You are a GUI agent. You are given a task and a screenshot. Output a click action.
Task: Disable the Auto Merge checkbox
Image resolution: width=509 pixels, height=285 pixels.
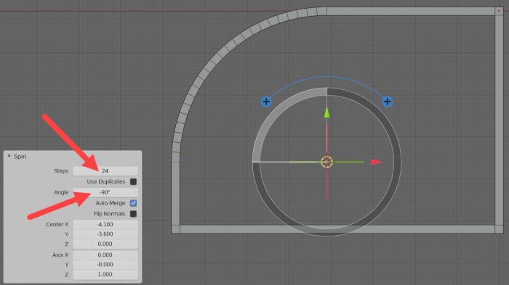click(133, 203)
